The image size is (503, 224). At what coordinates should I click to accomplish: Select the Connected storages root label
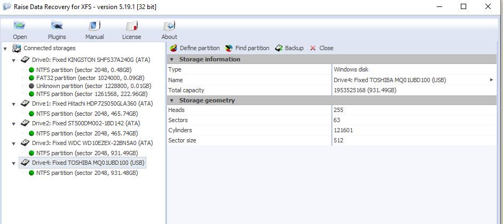pos(50,48)
